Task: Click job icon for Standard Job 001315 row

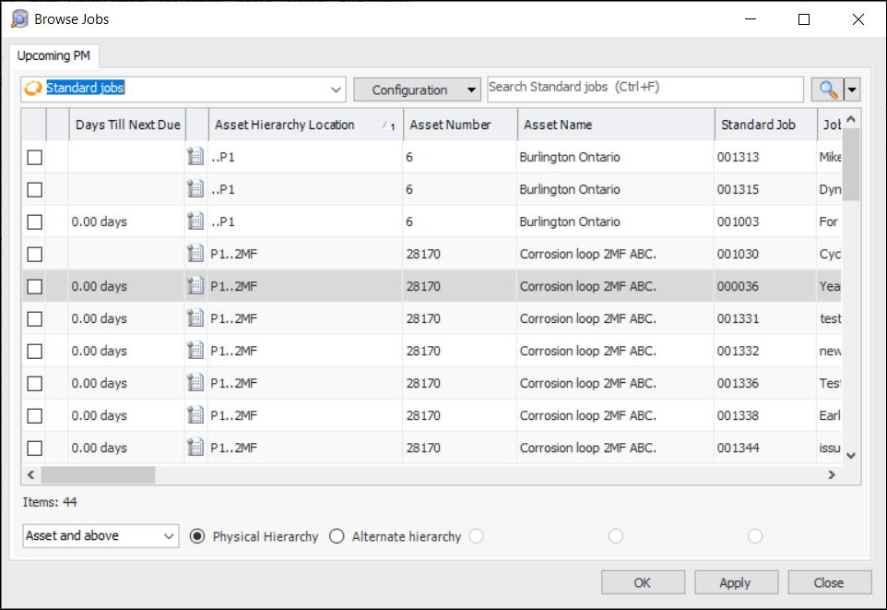Action: coord(195,189)
